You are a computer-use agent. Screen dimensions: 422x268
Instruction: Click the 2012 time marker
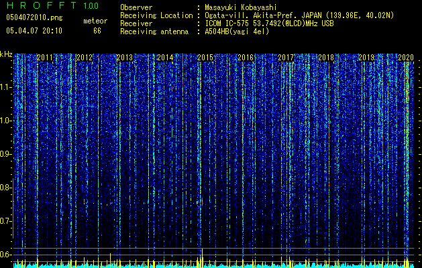coord(85,58)
